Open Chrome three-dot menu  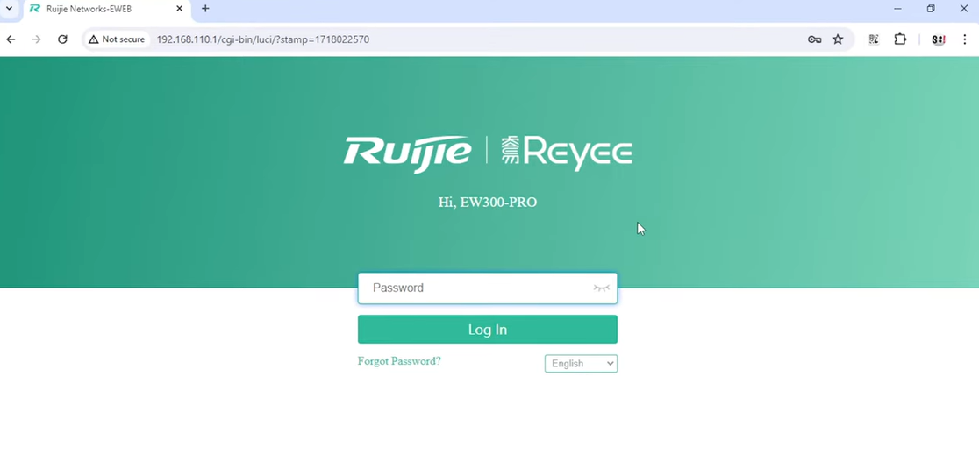965,39
